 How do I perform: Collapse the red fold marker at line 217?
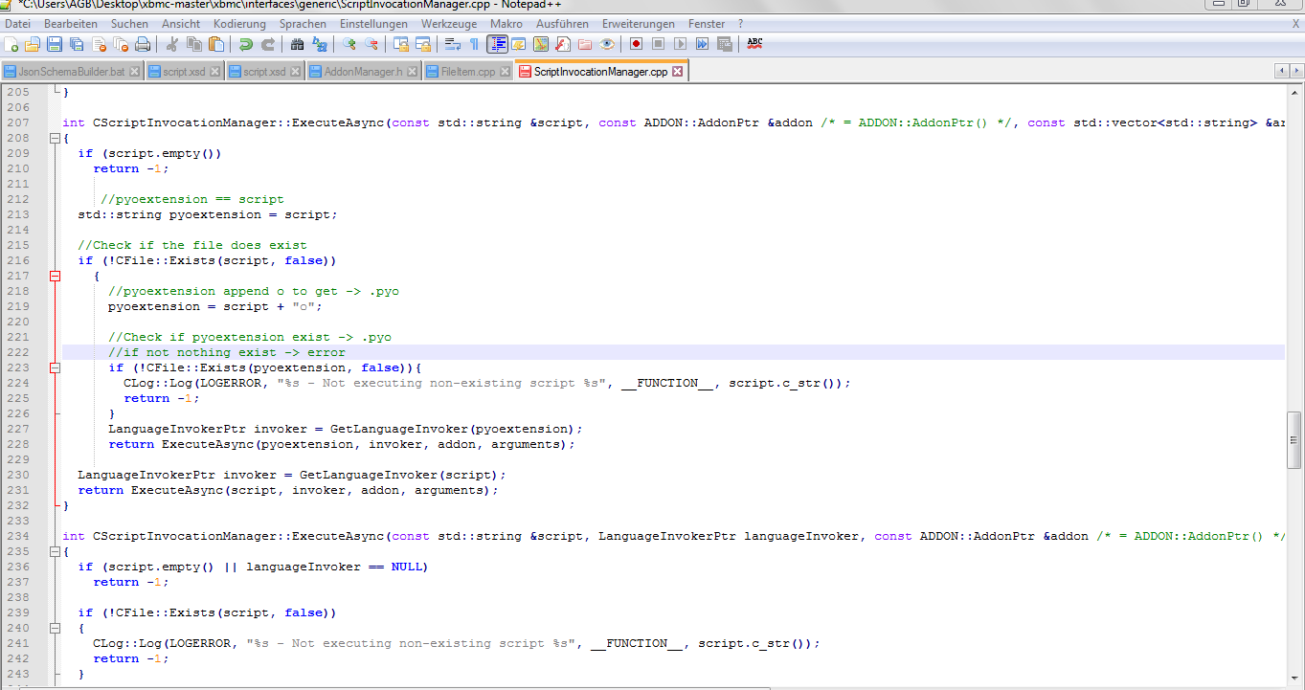coord(54,276)
